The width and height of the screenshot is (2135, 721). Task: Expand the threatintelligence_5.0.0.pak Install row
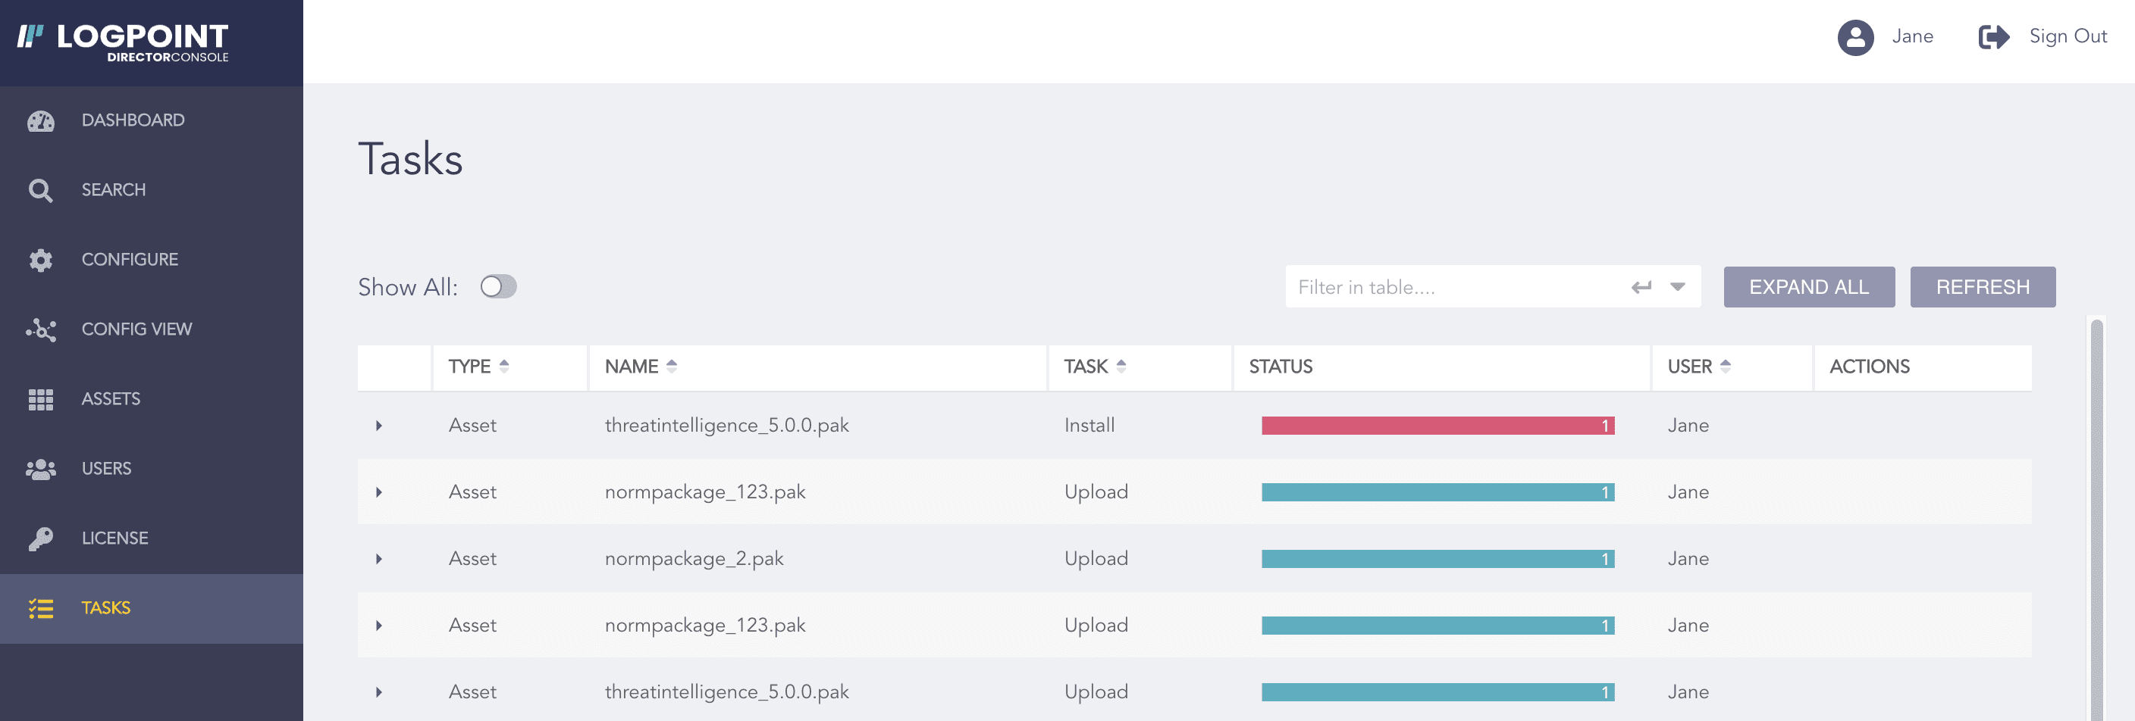381,426
